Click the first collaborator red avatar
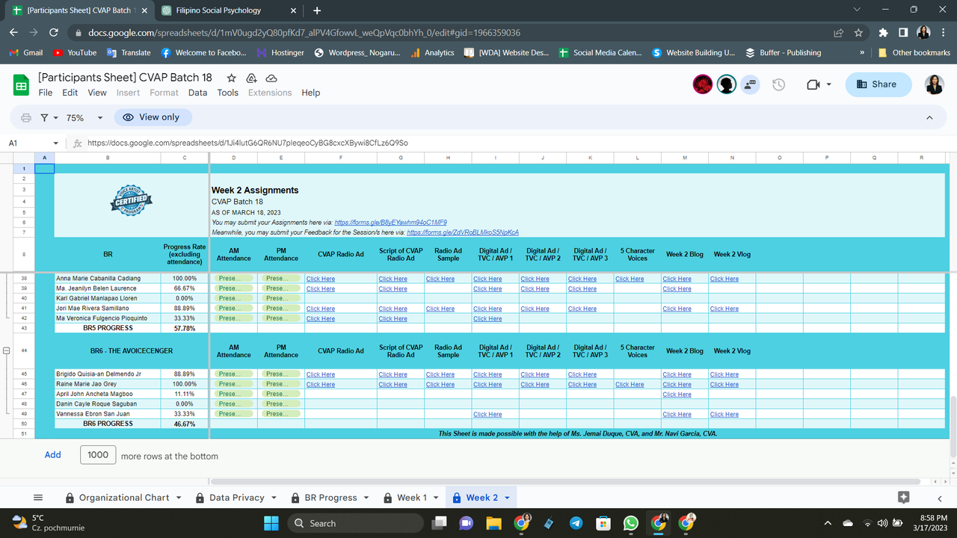 click(x=702, y=84)
